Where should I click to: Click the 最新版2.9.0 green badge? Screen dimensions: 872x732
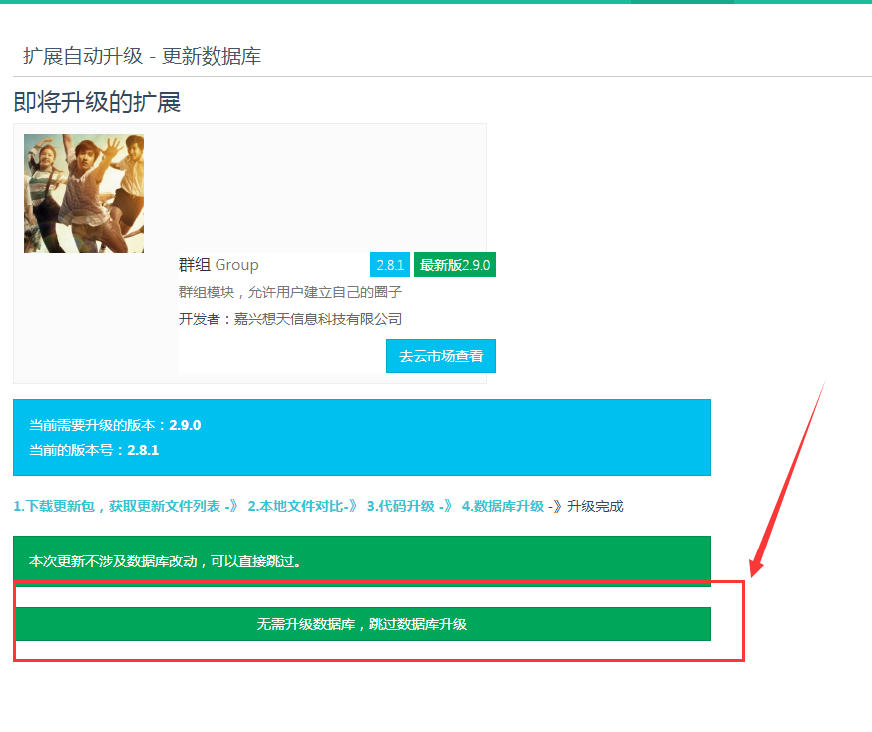coord(455,265)
